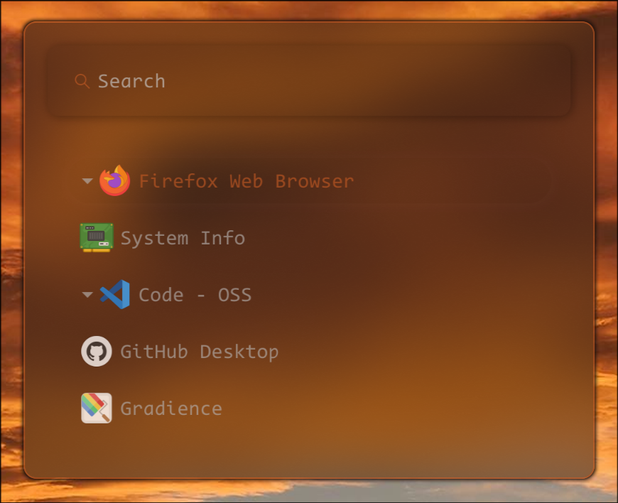
Task: Click the magnifying glass search icon
Action: [x=82, y=81]
